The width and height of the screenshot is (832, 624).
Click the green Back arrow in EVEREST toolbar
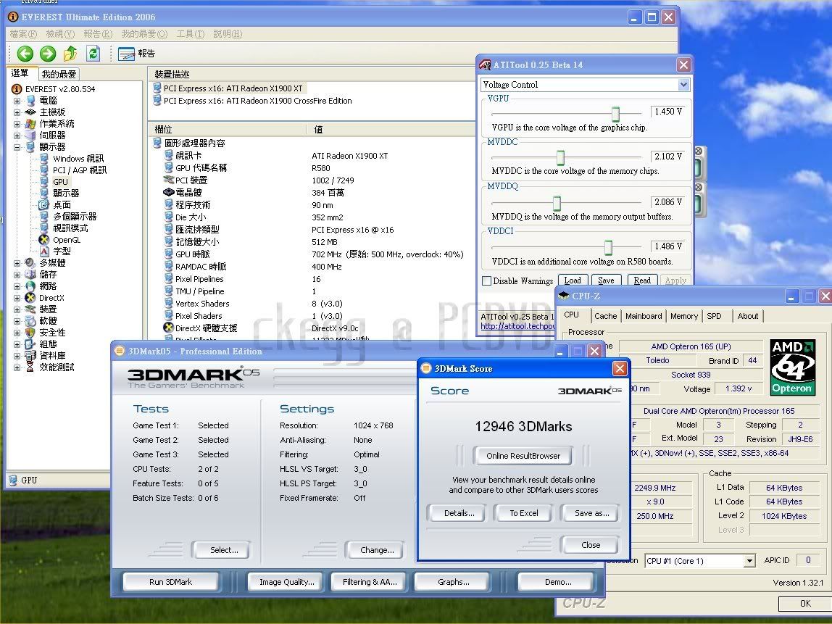(25, 53)
